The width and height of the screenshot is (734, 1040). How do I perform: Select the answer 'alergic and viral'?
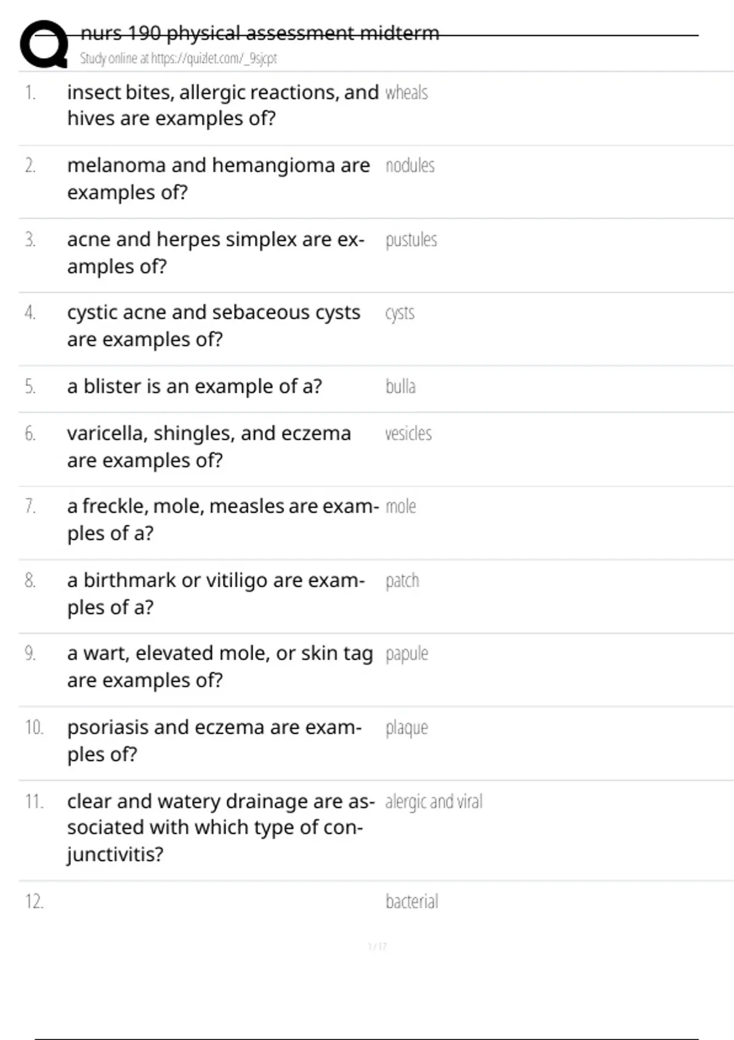point(434,801)
